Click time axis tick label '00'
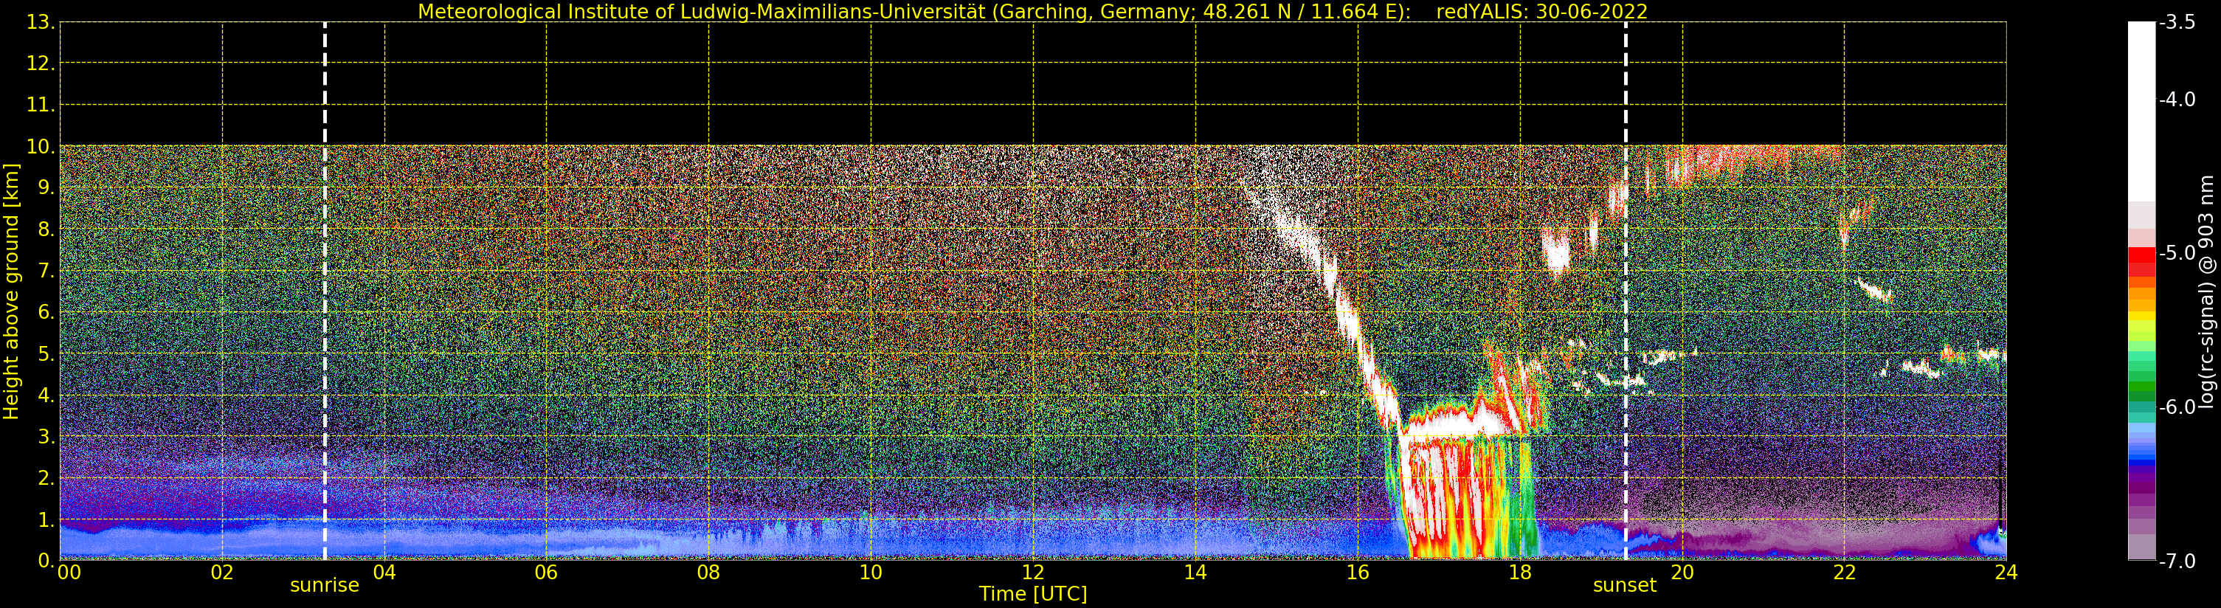This screenshot has height=608, width=2221. tap(69, 573)
